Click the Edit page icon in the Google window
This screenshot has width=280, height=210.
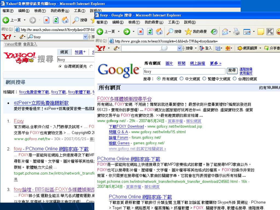[x=247, y=32]
